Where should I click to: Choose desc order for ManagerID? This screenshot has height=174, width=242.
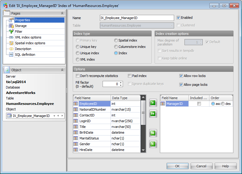pos(223,104)
